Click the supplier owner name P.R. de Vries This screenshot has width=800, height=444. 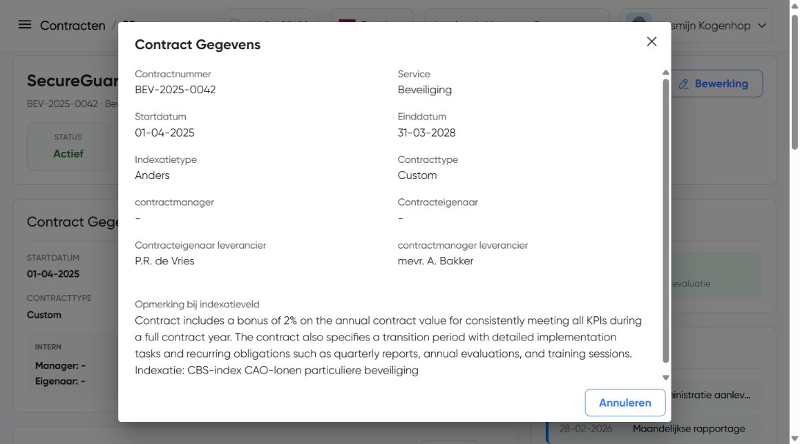164,261
